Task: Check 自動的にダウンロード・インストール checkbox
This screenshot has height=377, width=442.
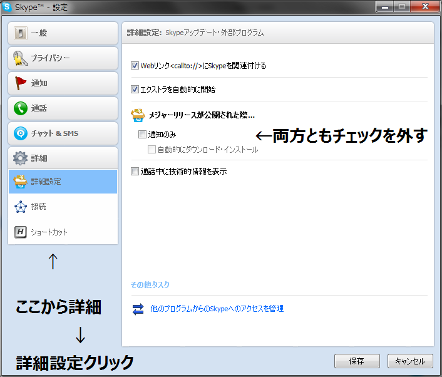Action: [x=152, y=150]
